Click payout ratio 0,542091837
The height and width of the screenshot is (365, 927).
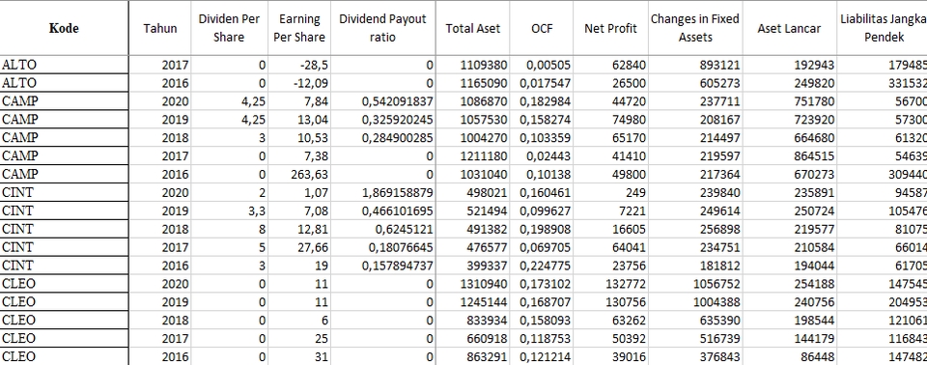[382, 101]
